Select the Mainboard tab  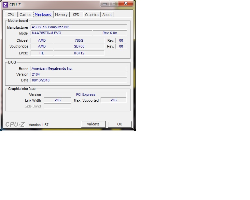pyautogui.click(x=43, y=14)
